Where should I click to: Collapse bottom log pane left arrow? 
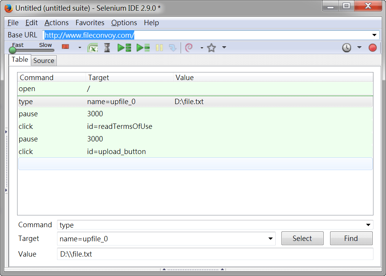(164, 270)
